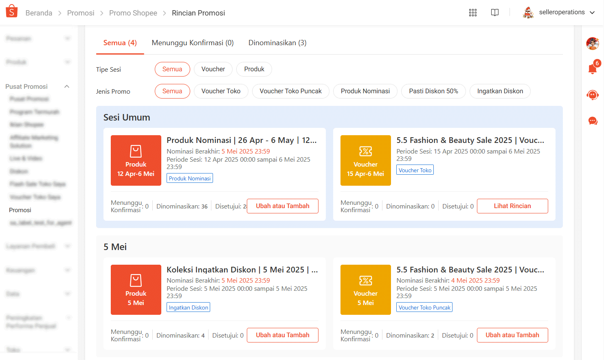Filter Jenis Promo by Voucher Toko
The image size is (604, 360).
click(221, 91)
